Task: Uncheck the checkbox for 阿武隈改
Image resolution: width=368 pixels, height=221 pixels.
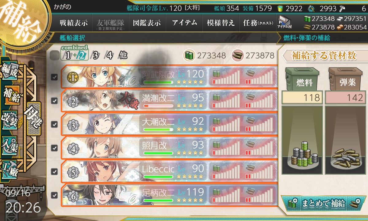Action: (54, 77)
